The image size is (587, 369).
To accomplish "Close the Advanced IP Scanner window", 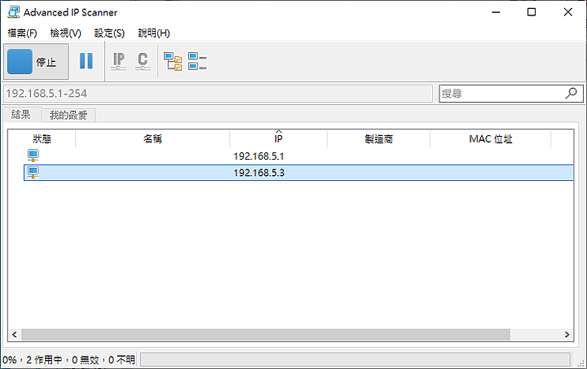I will pos(567,12).
